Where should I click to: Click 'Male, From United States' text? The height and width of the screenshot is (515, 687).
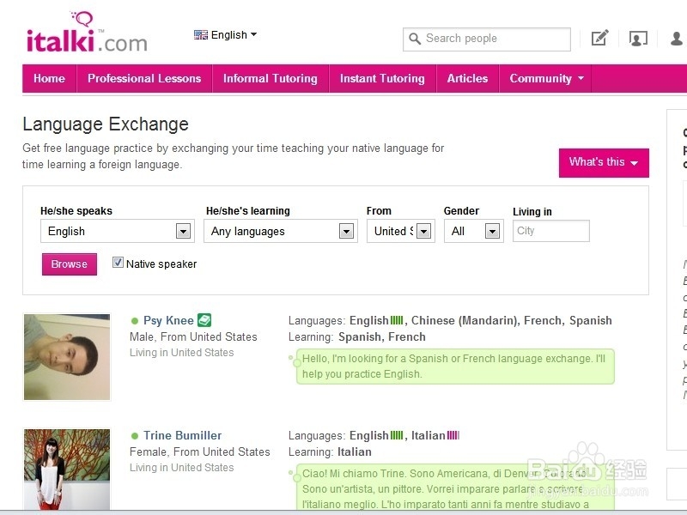point(193,336)
